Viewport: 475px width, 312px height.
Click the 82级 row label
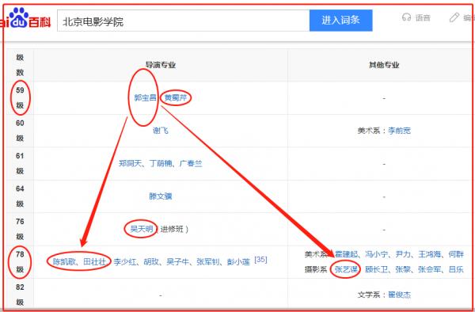(20, 295)
